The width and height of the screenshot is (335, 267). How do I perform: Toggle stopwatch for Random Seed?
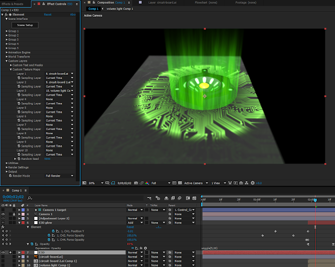pyautogui.click(x=19, y=159)
